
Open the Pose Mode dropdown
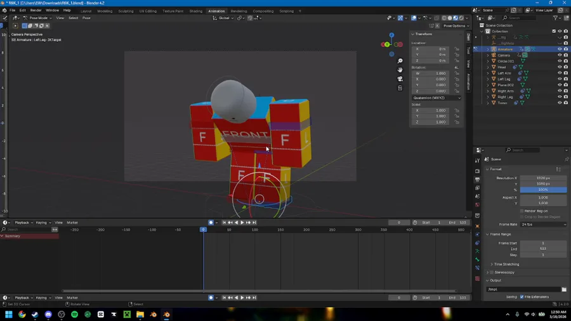pos(38,18)
